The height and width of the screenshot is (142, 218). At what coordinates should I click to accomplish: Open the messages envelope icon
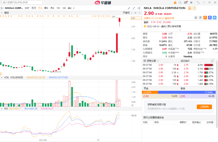(186, 3)
